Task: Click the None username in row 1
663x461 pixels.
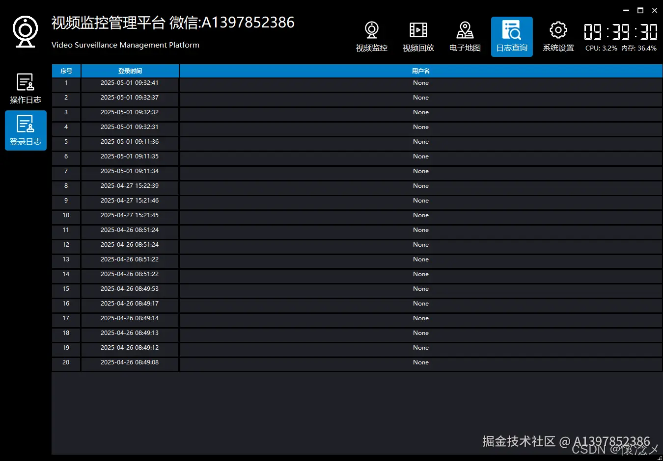Action: click(x=421, y=83)
